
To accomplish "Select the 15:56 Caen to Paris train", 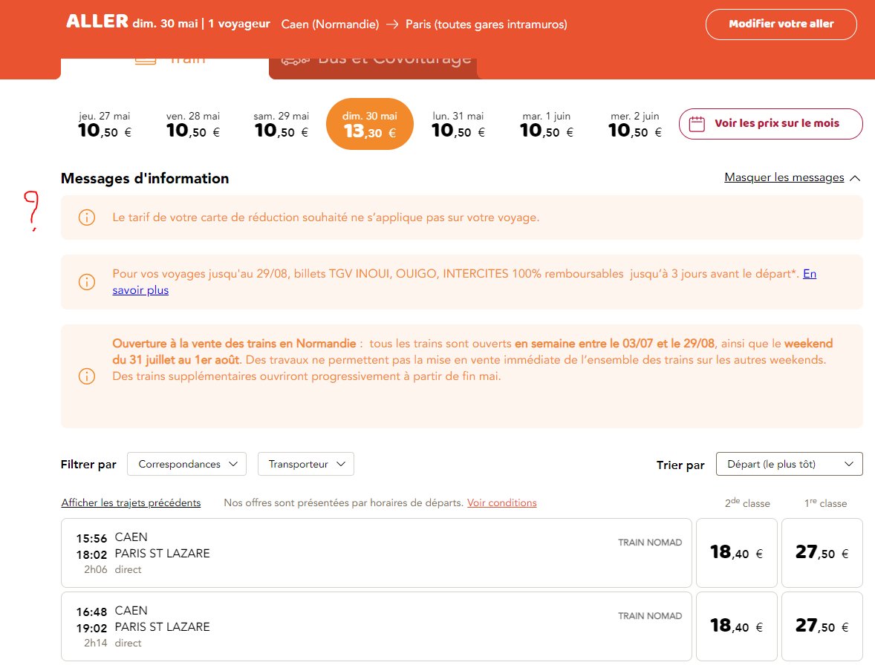I will [x=376, y=553].
